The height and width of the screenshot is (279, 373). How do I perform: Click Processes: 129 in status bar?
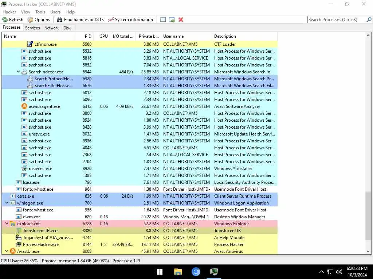pos(126,261)
